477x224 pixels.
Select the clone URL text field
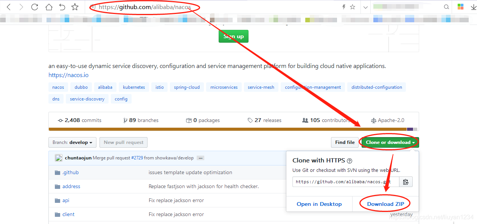pos(346,182)
